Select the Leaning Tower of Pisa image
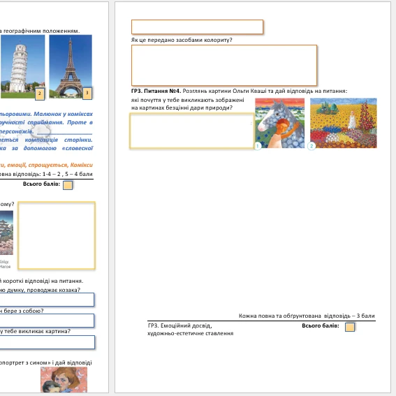 pos(22,66)
